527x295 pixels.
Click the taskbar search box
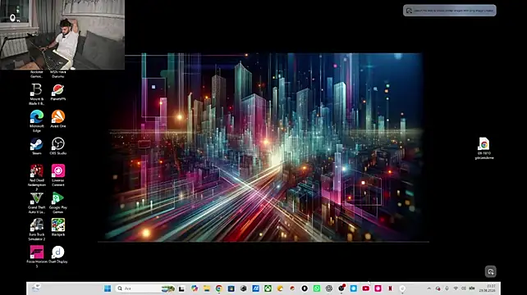[145, 288]
